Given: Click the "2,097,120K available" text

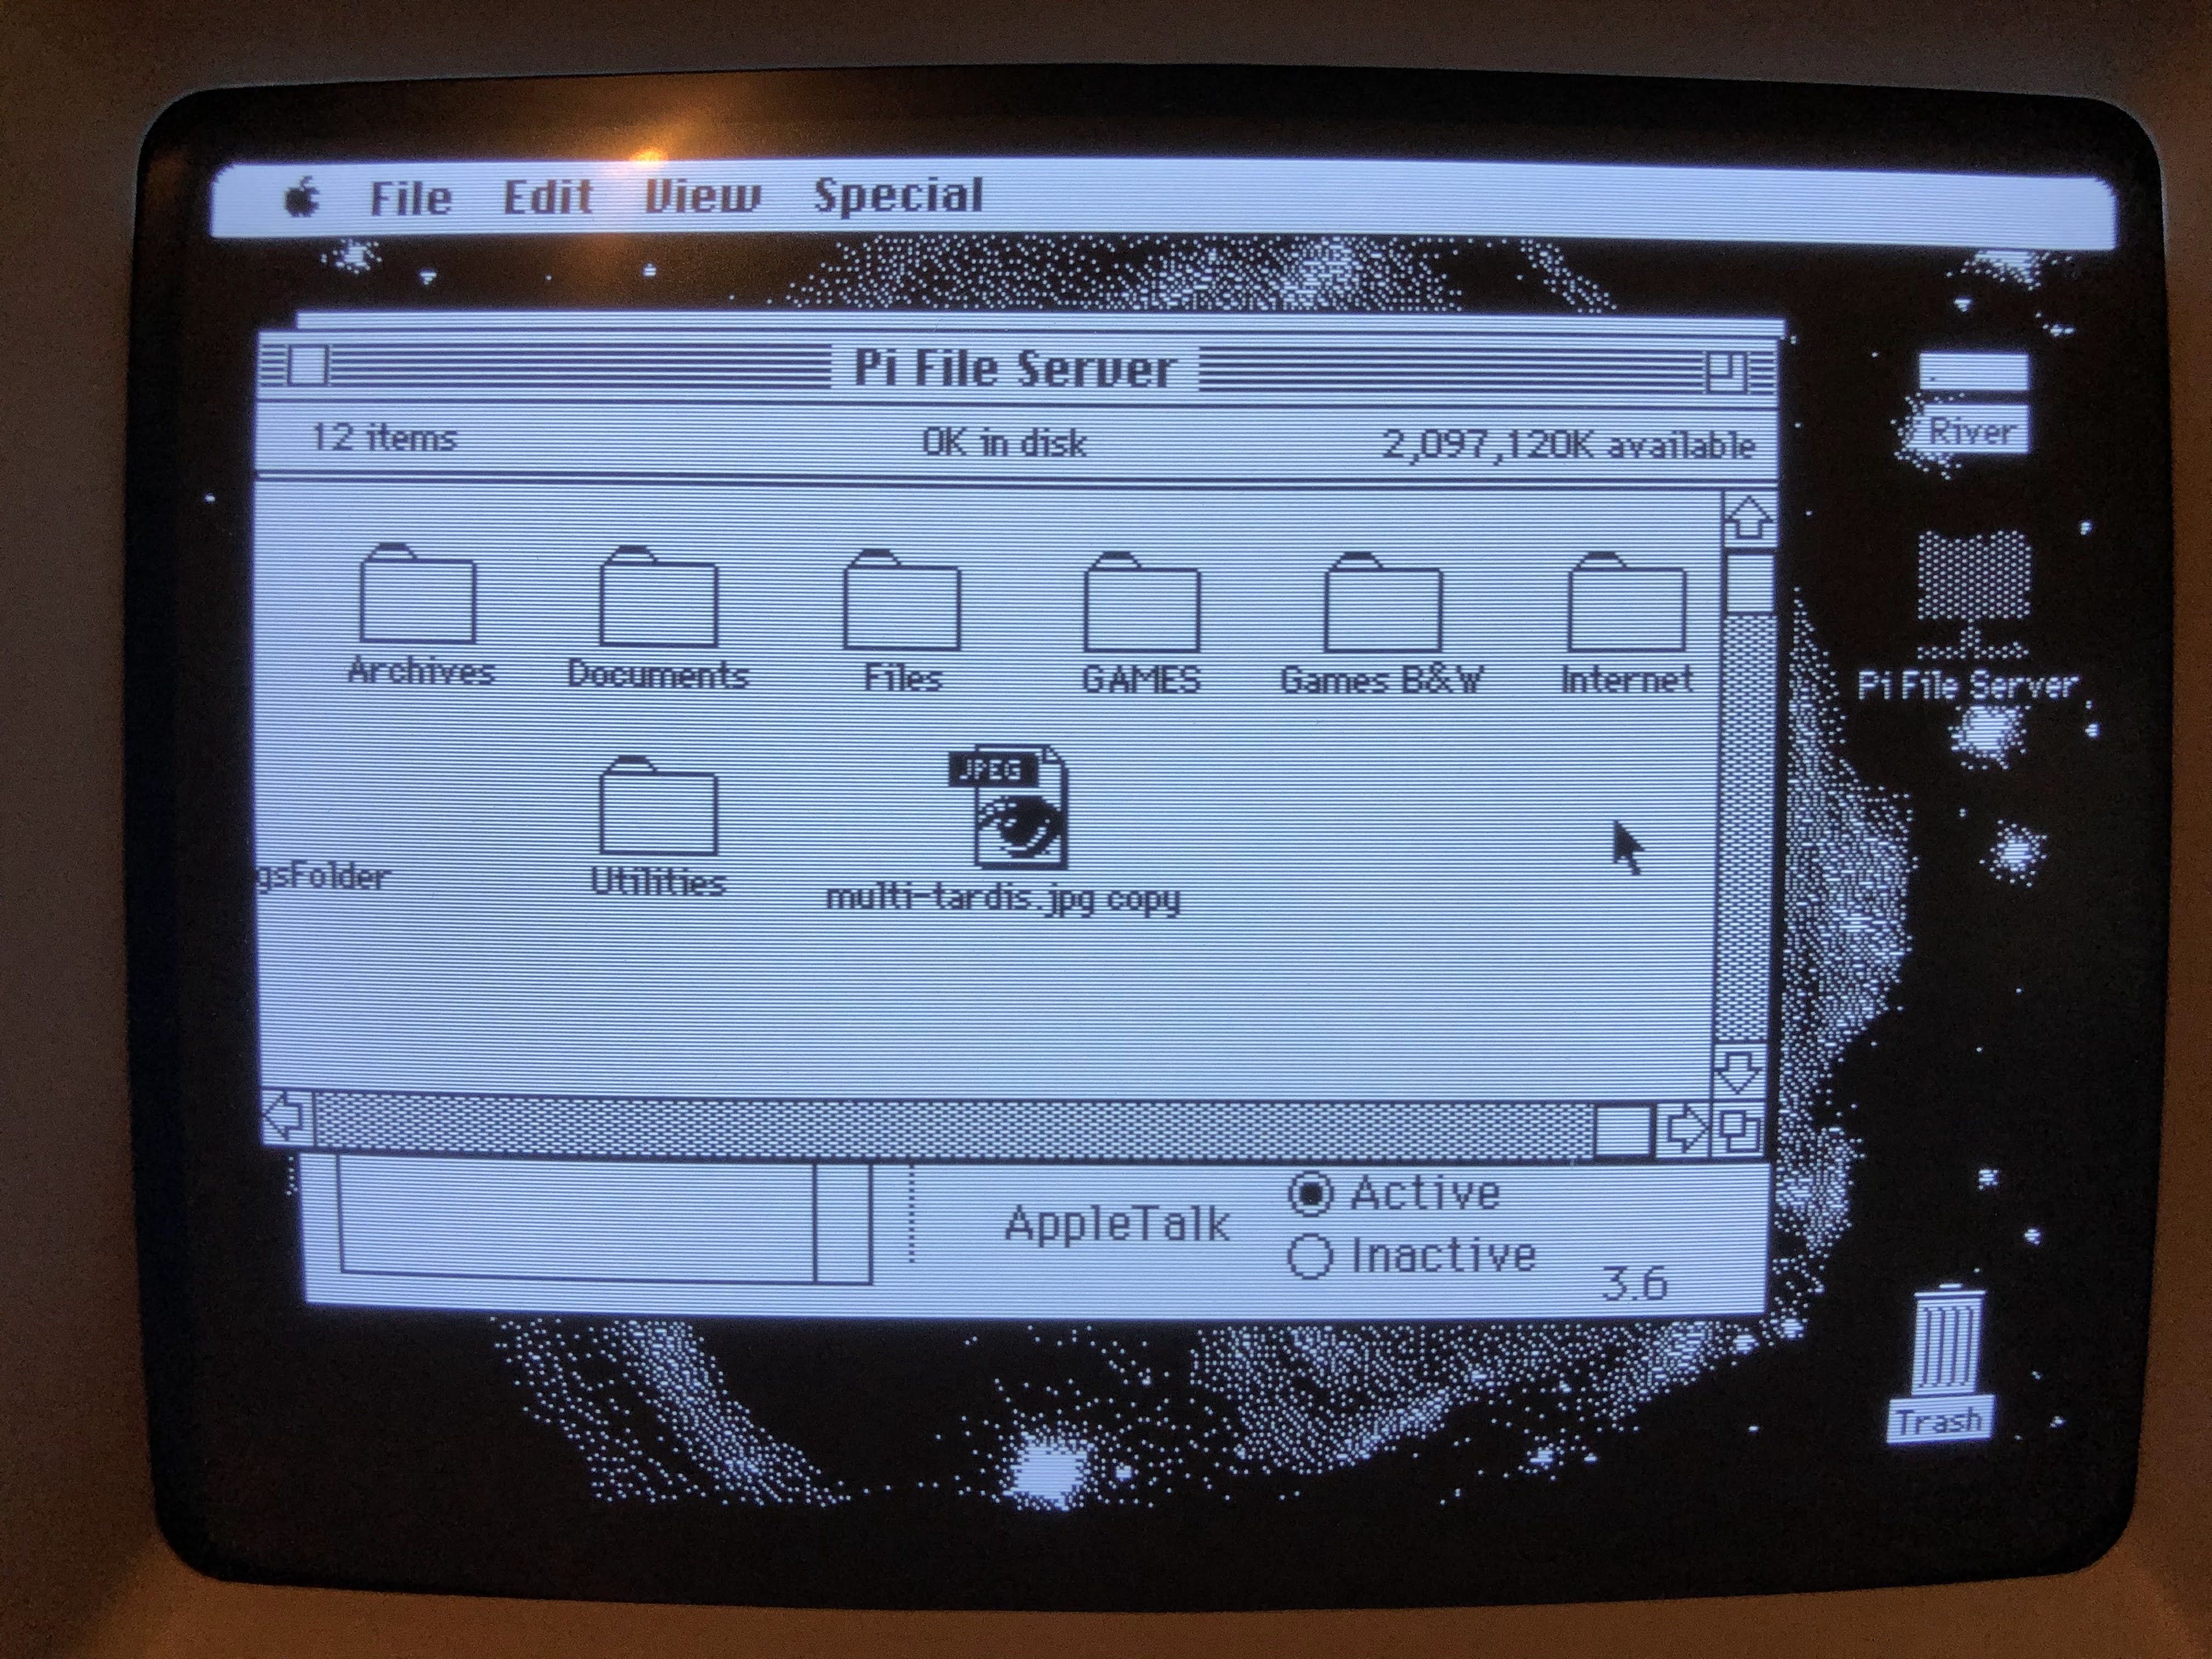Looking at the screenshot, I should click(x=1569, y=444).
